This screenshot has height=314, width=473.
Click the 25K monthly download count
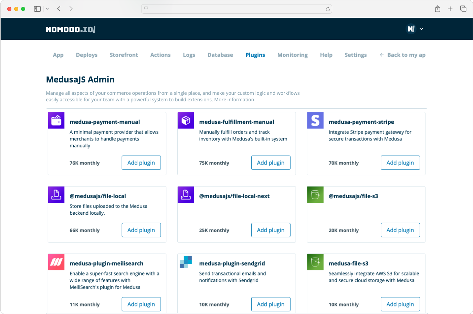[214, 231]
